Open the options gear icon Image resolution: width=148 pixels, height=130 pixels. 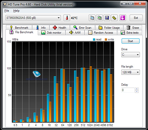(114, 18)
